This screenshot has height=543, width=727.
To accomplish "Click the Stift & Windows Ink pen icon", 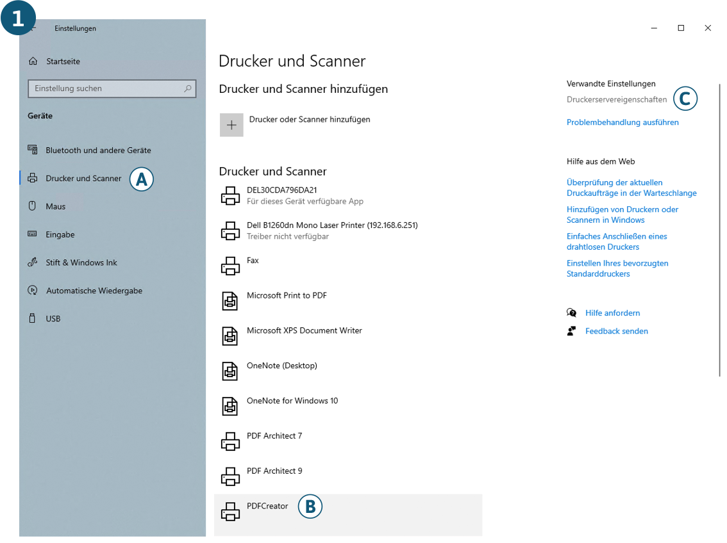I will point(33,262).
